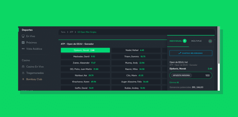
Task: Click US Open Men Singles breadcrumb
Action: point(87,32)
